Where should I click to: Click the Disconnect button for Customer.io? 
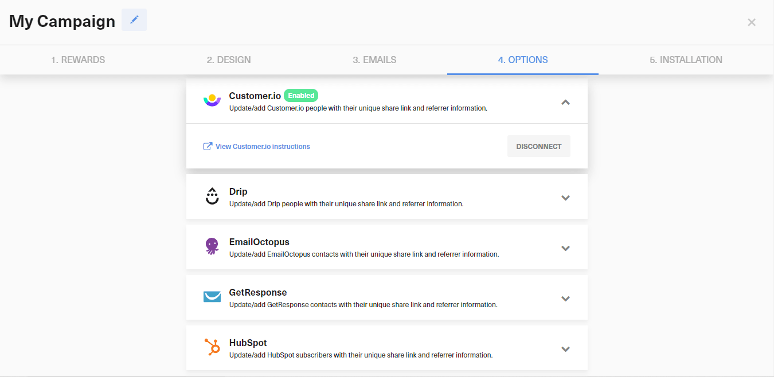pyautogui.click(x=538, y=146)
